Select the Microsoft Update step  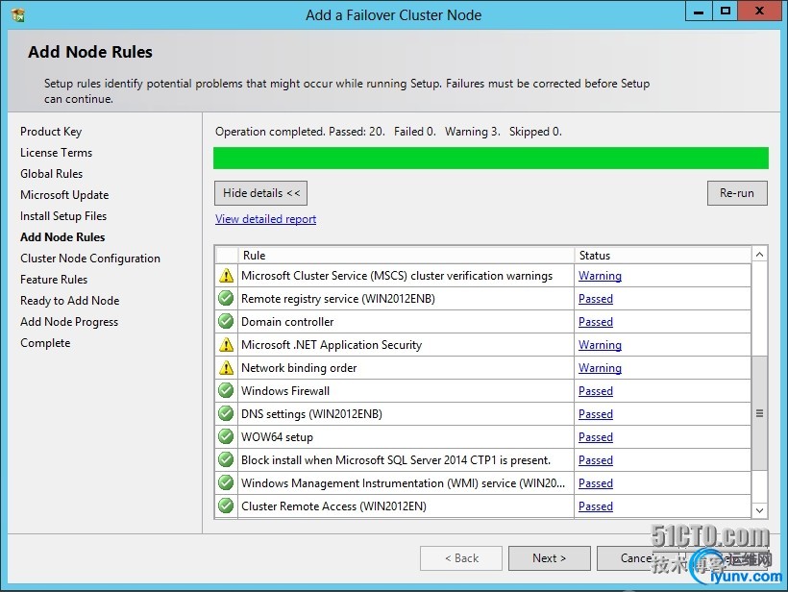click(64, 195)
